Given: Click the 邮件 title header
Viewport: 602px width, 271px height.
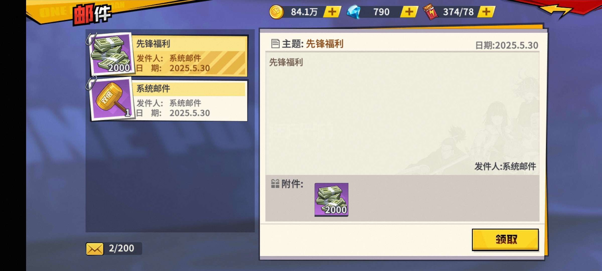Looking at the screenshot, I should [x=92, y=14].
